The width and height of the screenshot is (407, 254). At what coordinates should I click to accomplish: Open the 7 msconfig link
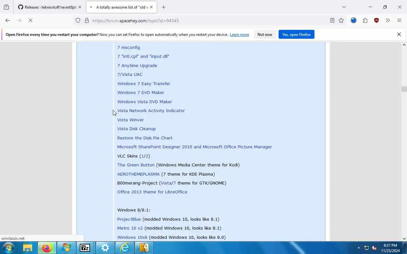point(128,47)
